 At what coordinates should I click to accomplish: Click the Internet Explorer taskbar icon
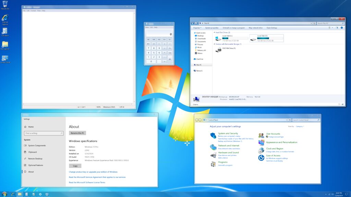(x=13, y=194)
